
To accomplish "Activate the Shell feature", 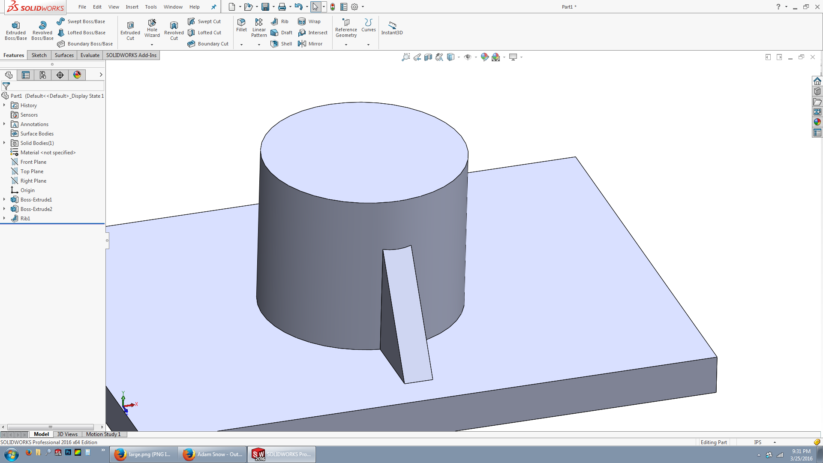I will point(281,43).
